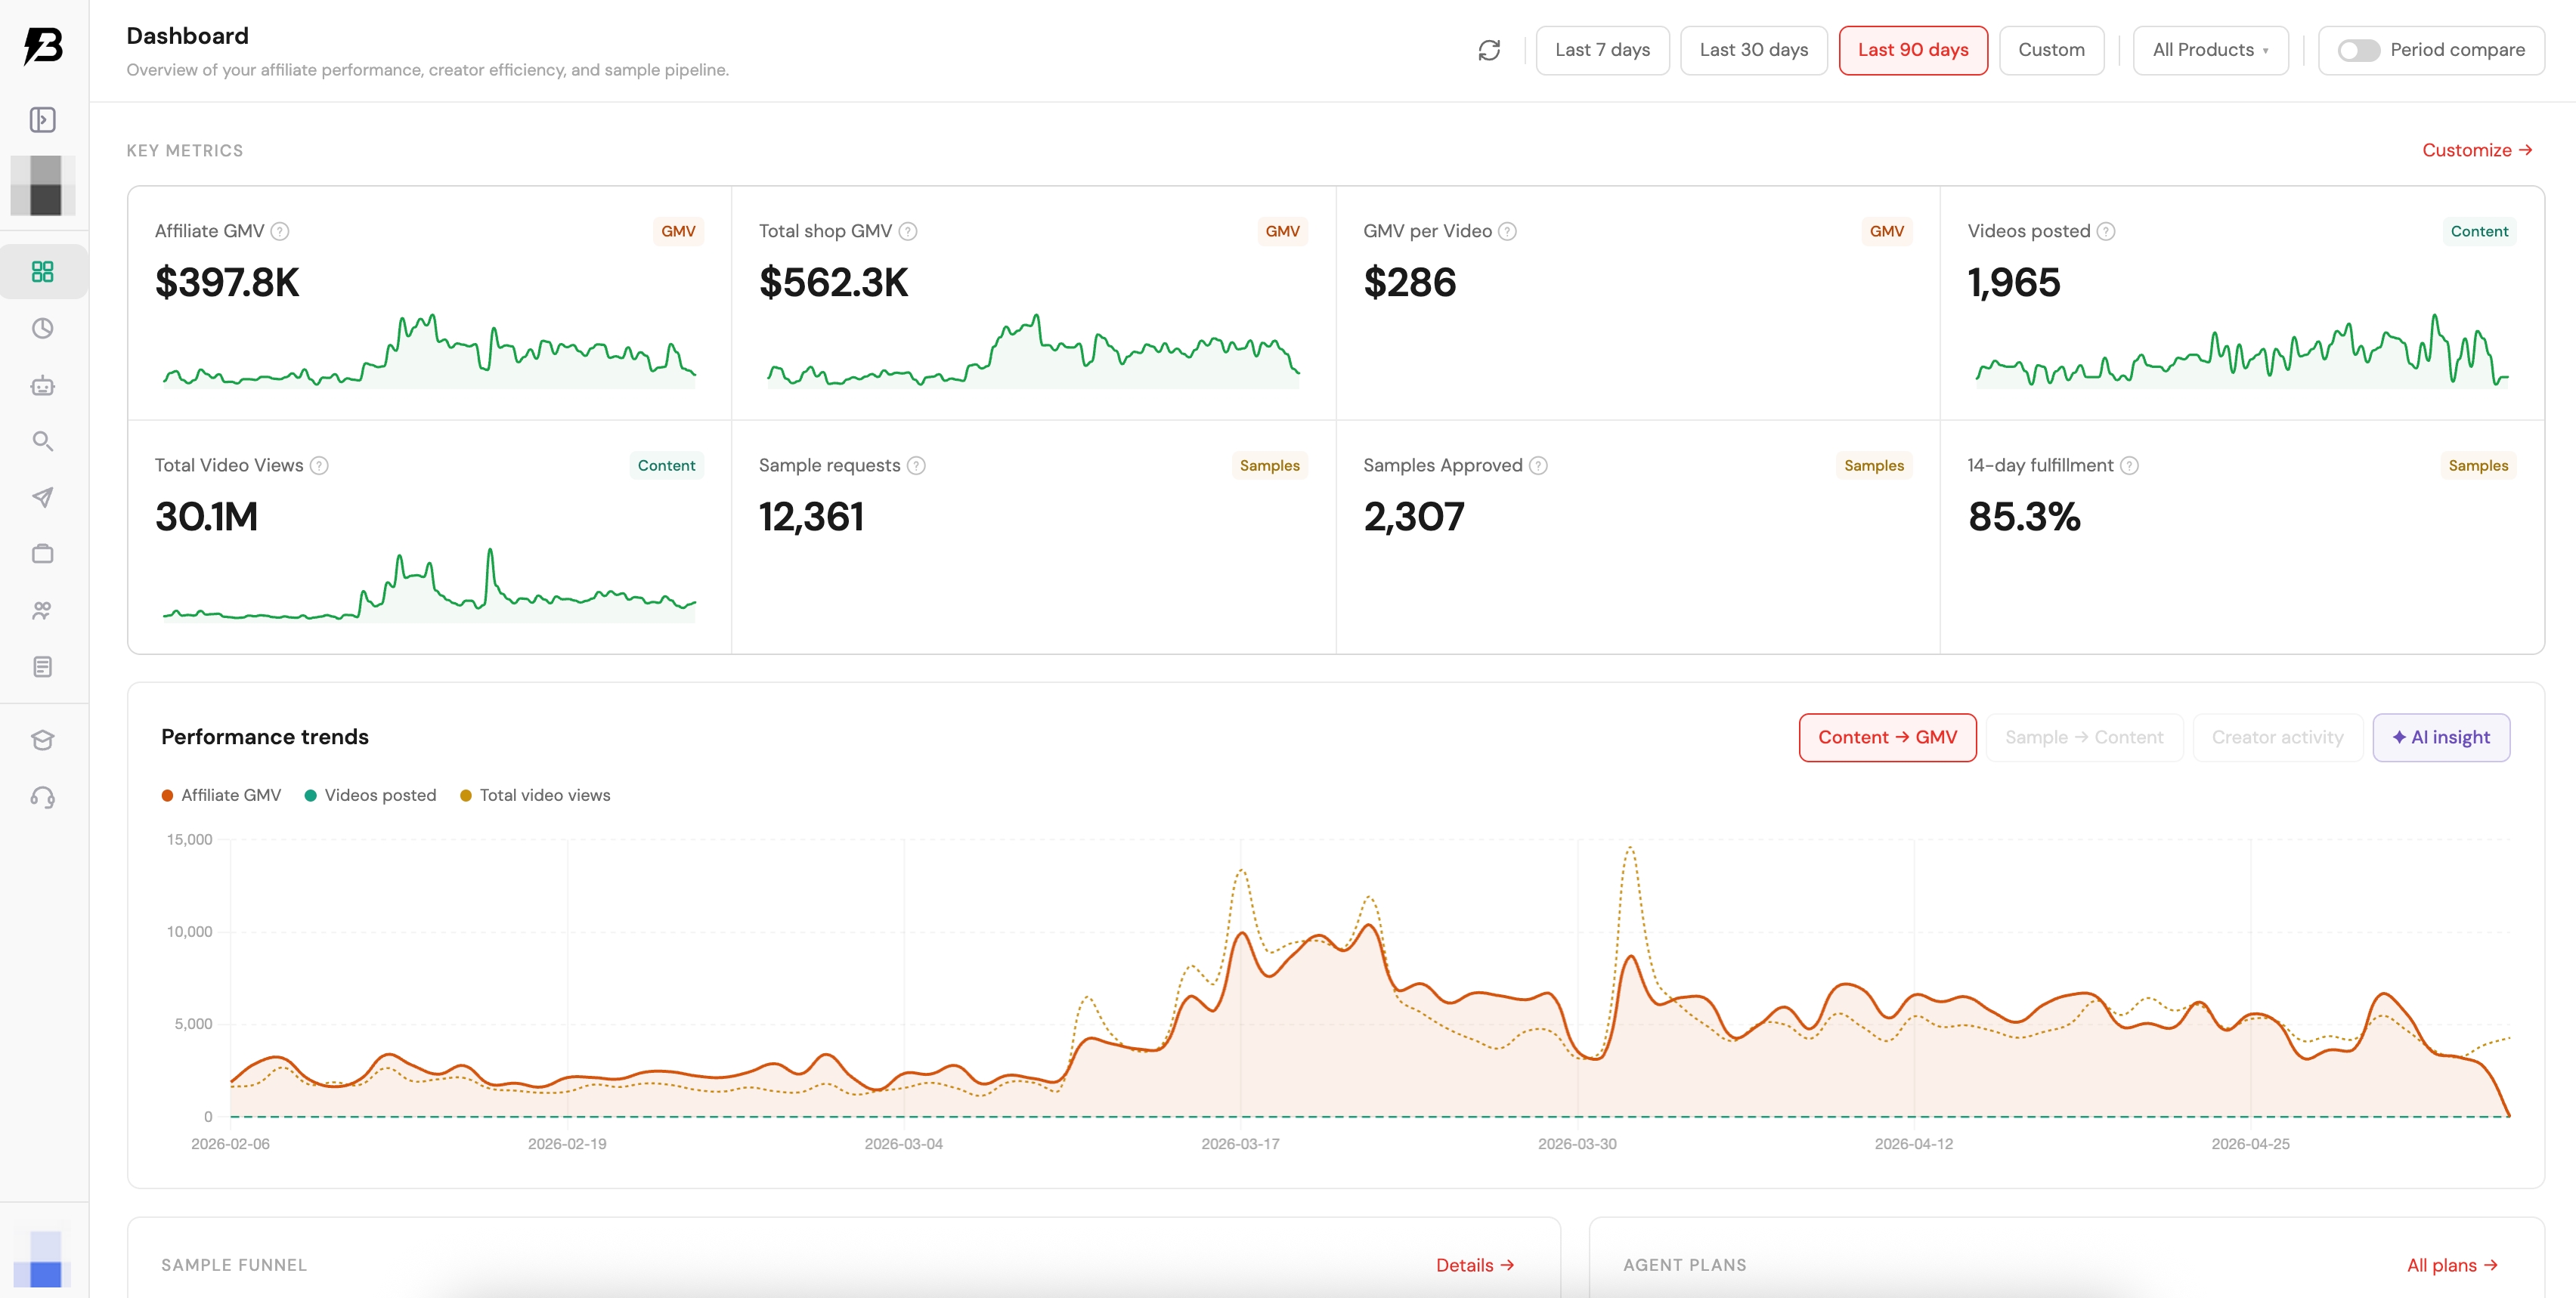
Task: Open the paper plane outreach icon in the sidebar
Action: click(42, 498)
